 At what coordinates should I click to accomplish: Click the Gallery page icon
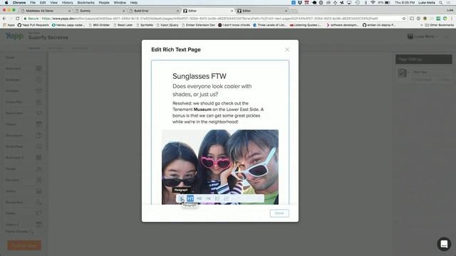click(38, 191)
